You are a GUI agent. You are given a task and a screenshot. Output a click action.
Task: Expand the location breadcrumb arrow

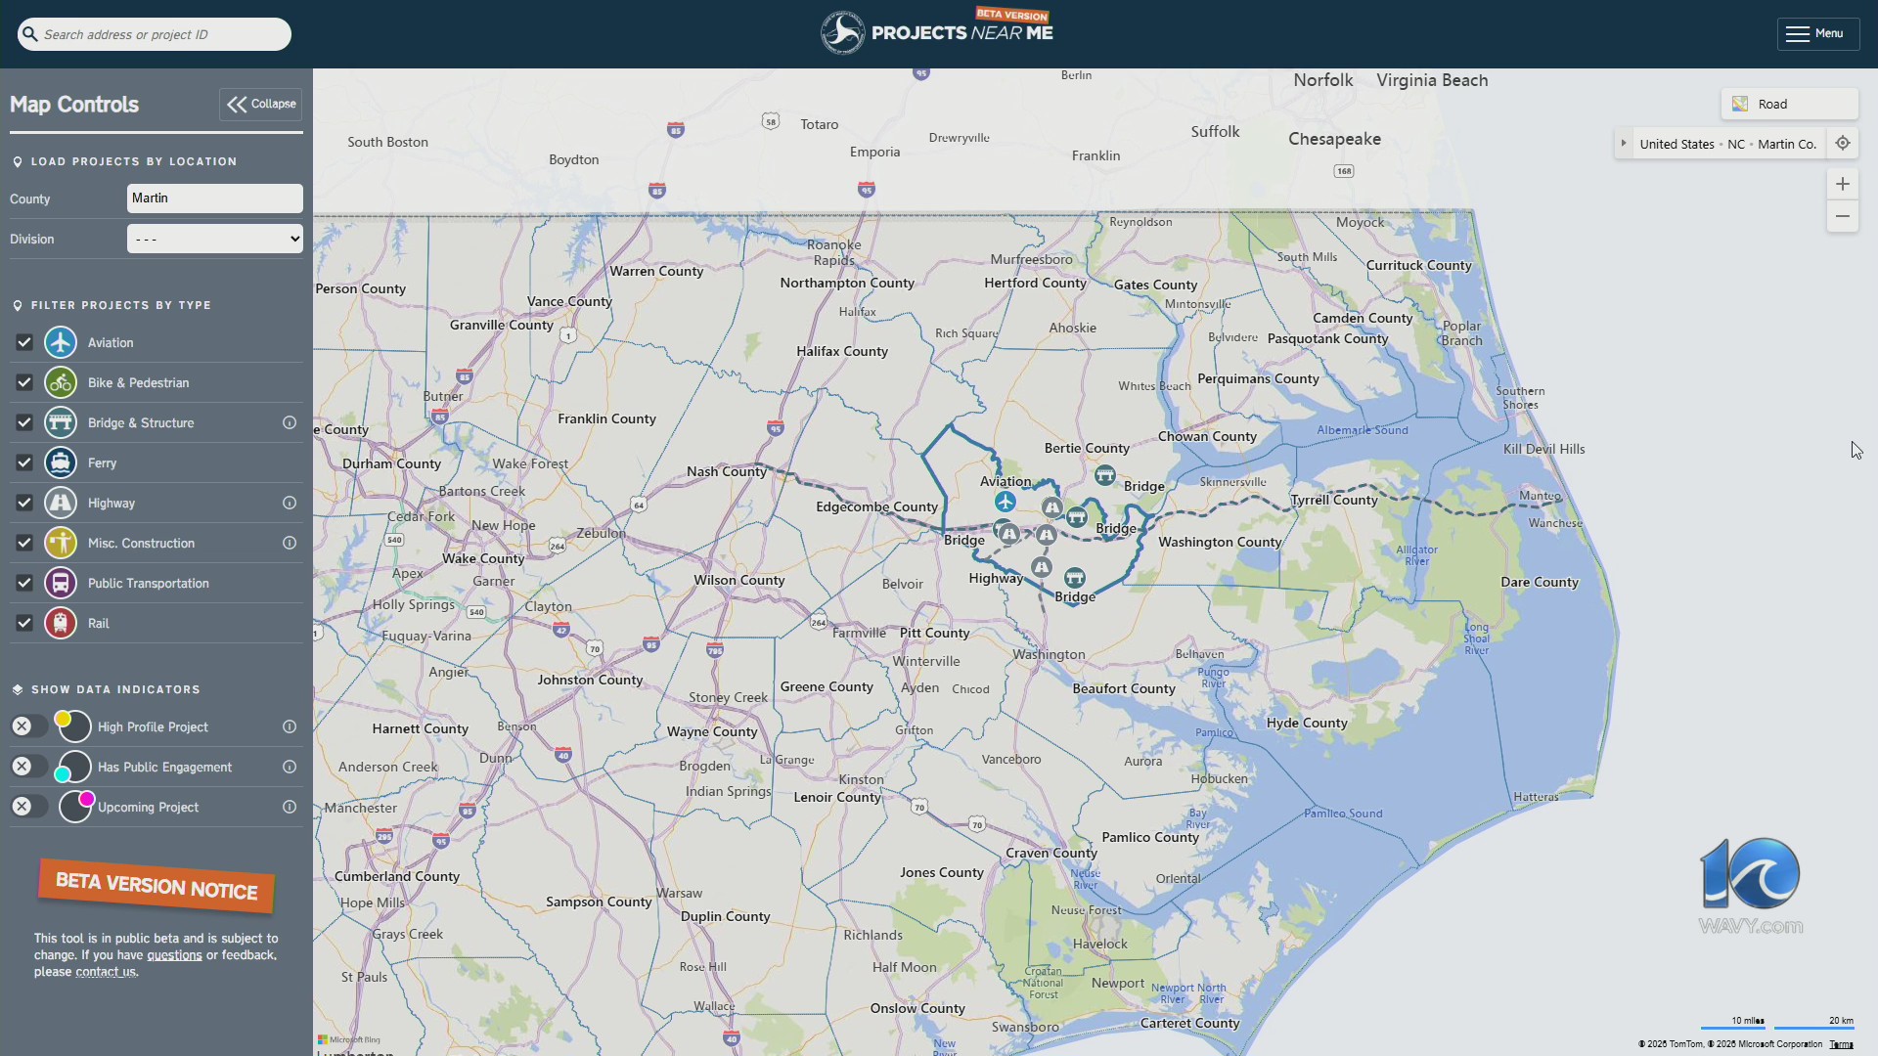(x=1624, y=144)
